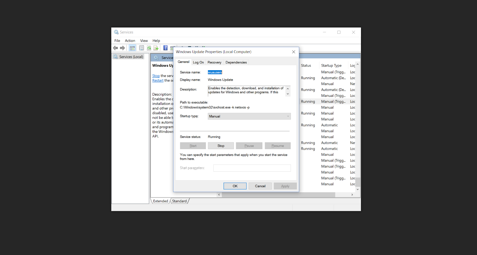This screenshot has height=255, width=477.
Task: Switch to the General tab
Action: click(183, 62)
